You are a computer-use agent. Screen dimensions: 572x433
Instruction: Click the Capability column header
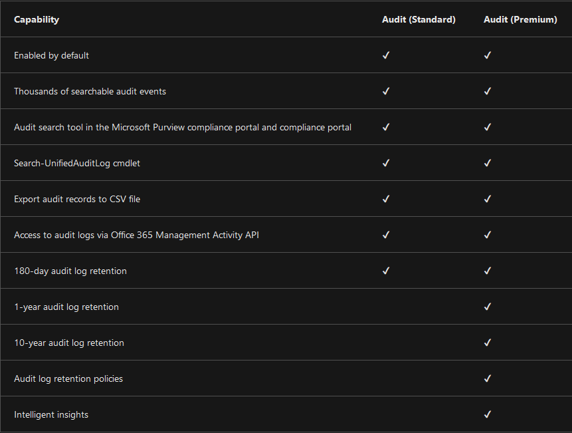pos(37,19)
